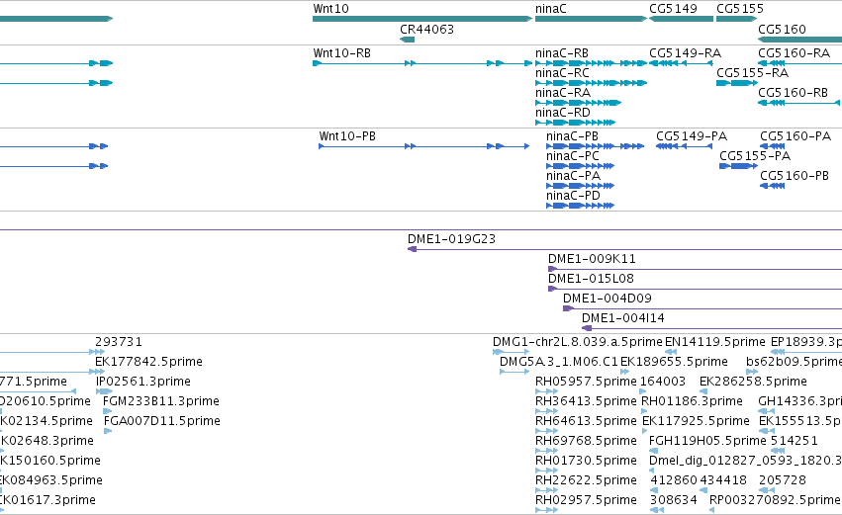Select the DMG1-chr2L.8.039.a.5prime feature
Screen dimensions: 842x515
click(x=512, y=352)
